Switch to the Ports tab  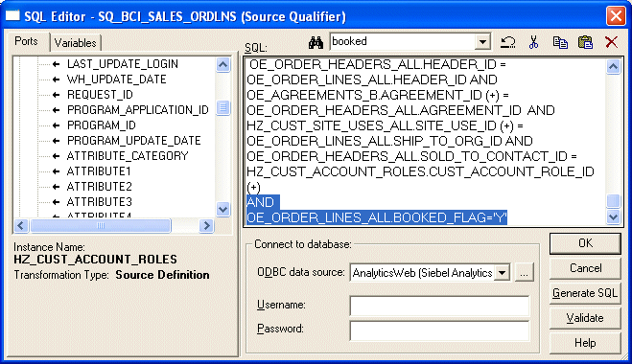26,41
